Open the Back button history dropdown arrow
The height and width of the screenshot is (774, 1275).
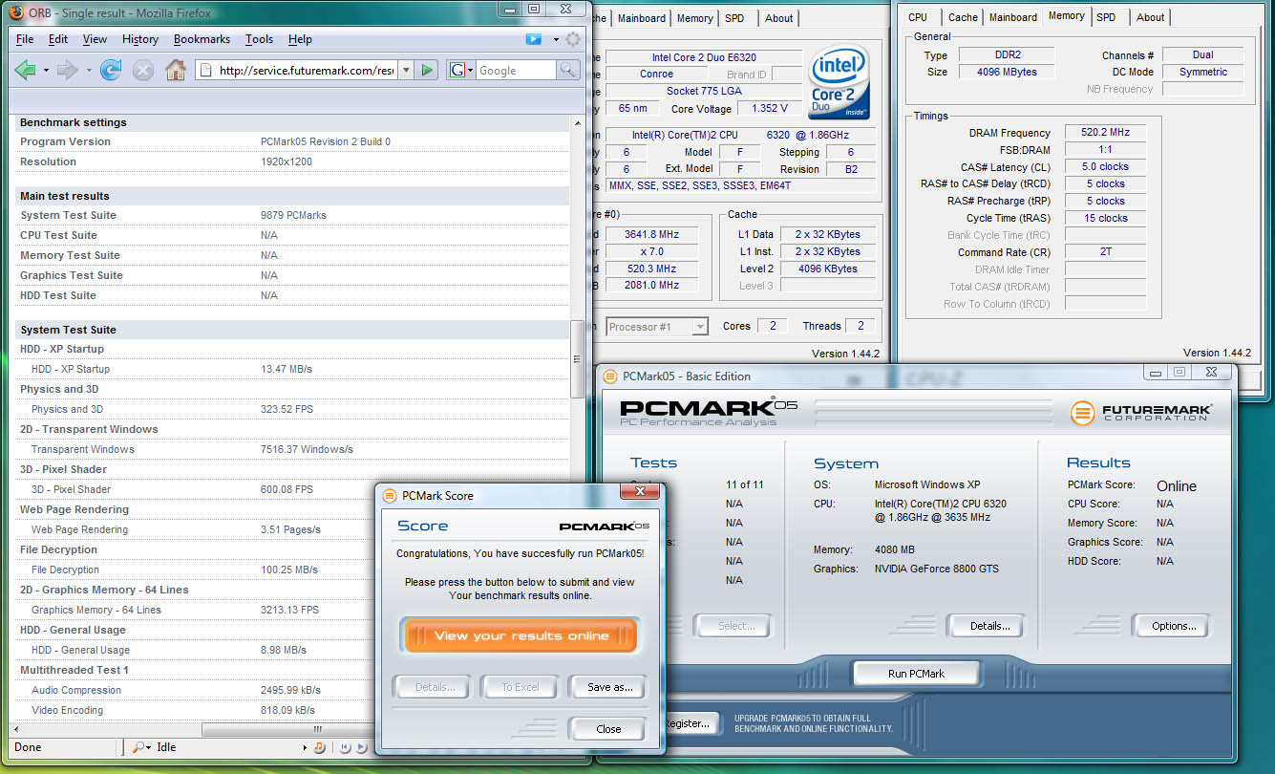[47, 70]
